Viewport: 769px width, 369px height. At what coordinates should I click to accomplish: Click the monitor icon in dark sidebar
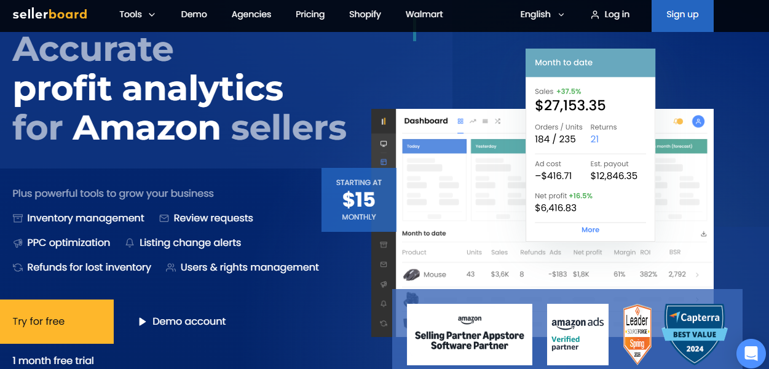384,143
